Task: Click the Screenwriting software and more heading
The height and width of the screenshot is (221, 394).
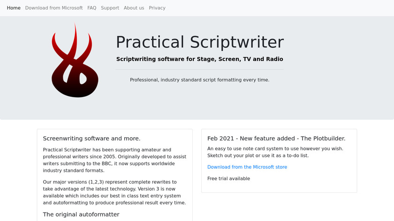Action: (91, 139)
